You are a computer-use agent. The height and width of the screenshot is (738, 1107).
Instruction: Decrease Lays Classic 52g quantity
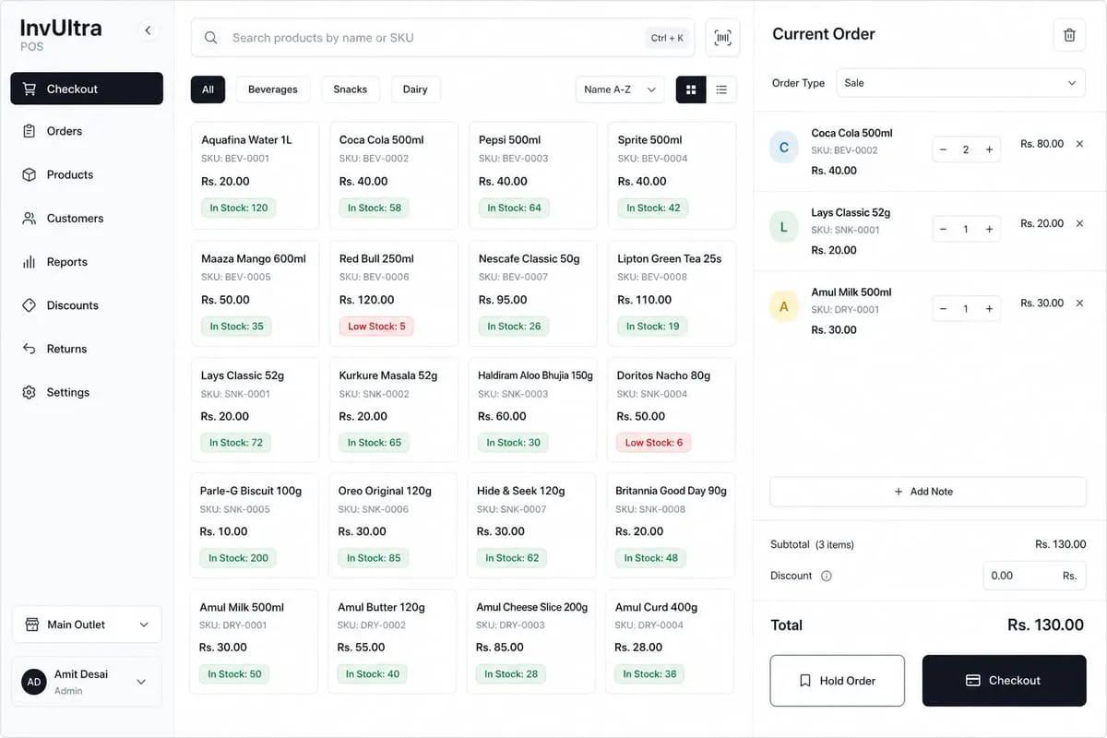pos(943,229)
